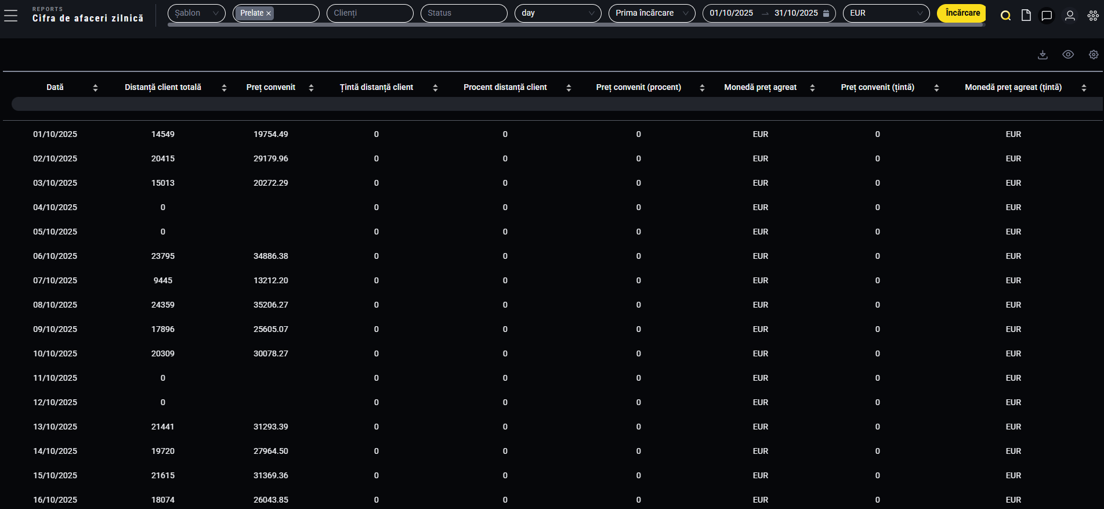Click distance value 20415
This screenshot has width=1104, height=509.
163,158
